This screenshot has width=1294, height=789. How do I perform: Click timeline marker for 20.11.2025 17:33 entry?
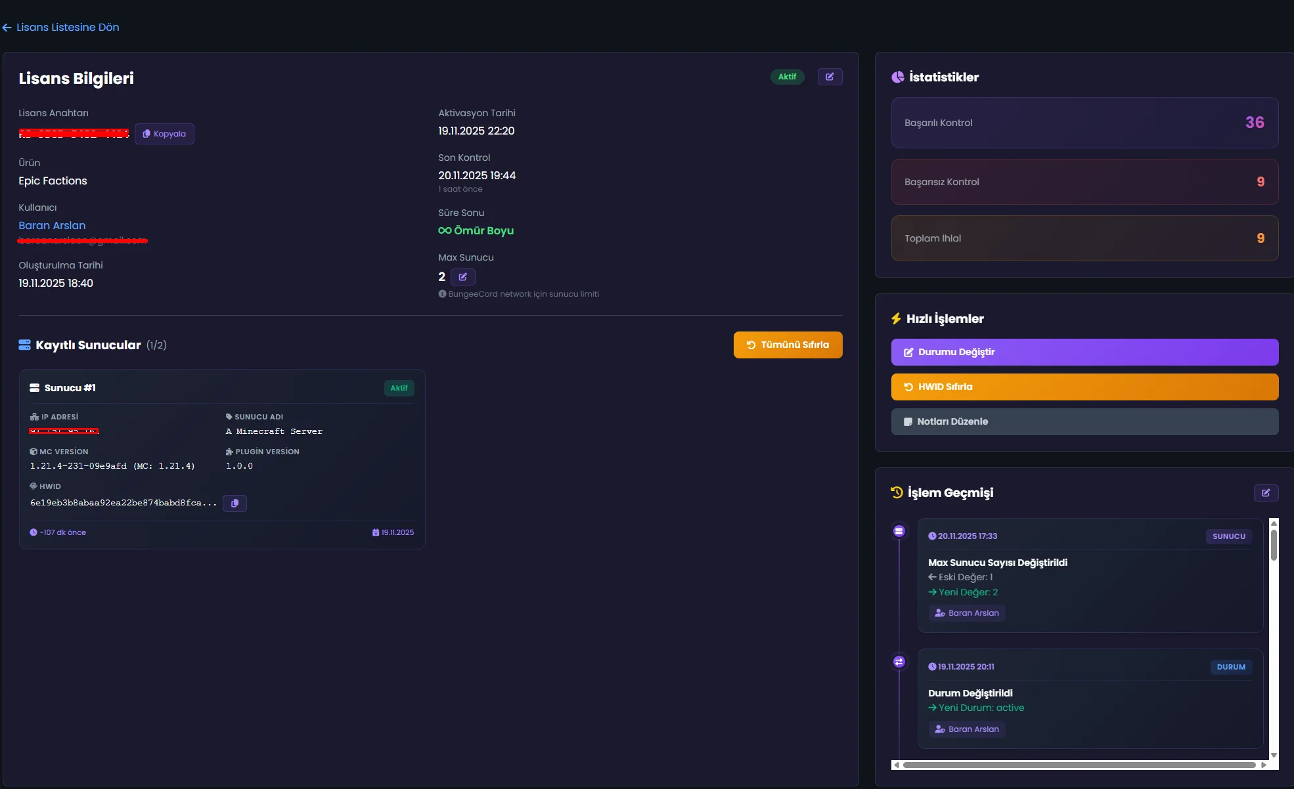[899, 531]
